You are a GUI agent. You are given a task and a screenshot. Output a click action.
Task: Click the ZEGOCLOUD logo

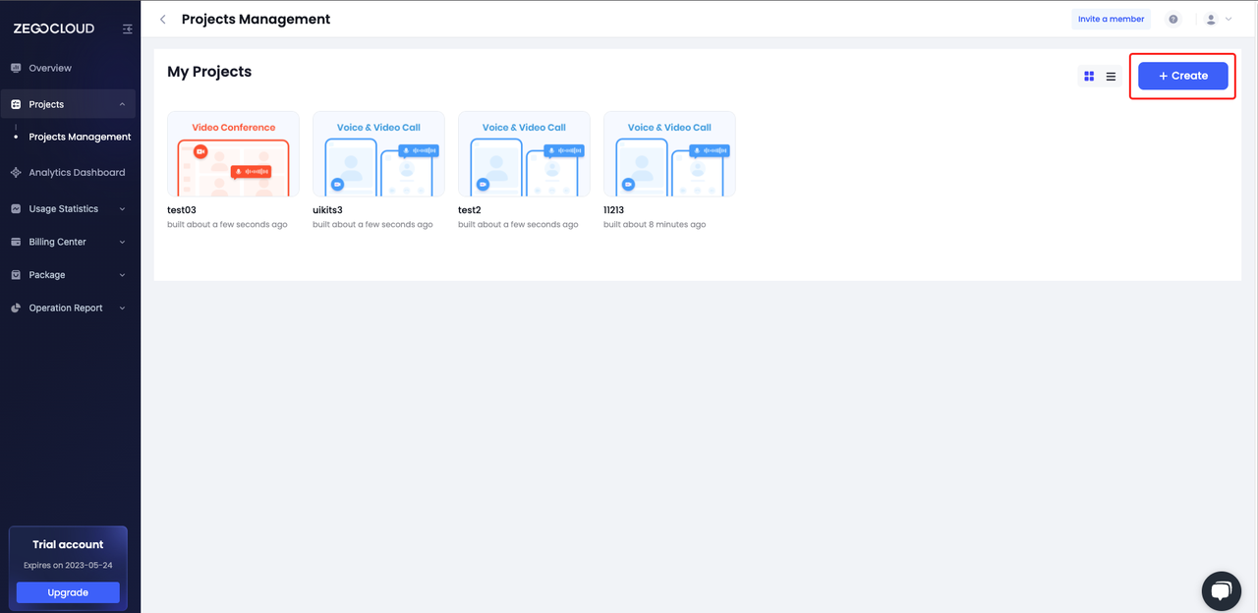54,28
